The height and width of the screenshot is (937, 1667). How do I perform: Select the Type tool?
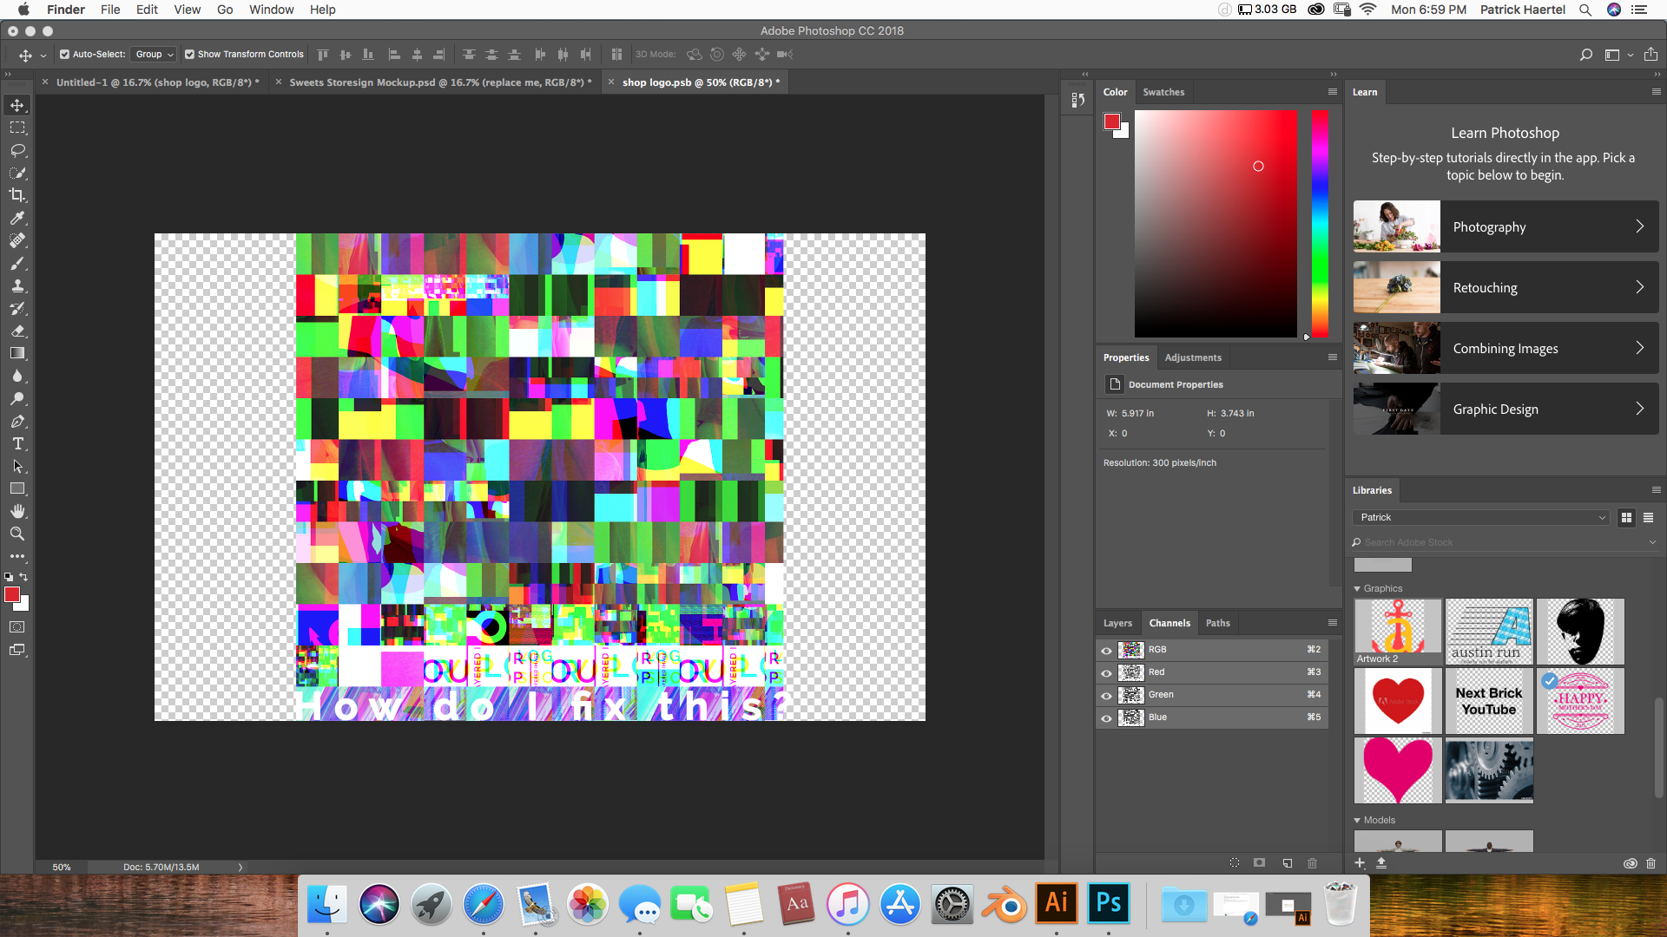pyautogui.click(x=17, y=444)
